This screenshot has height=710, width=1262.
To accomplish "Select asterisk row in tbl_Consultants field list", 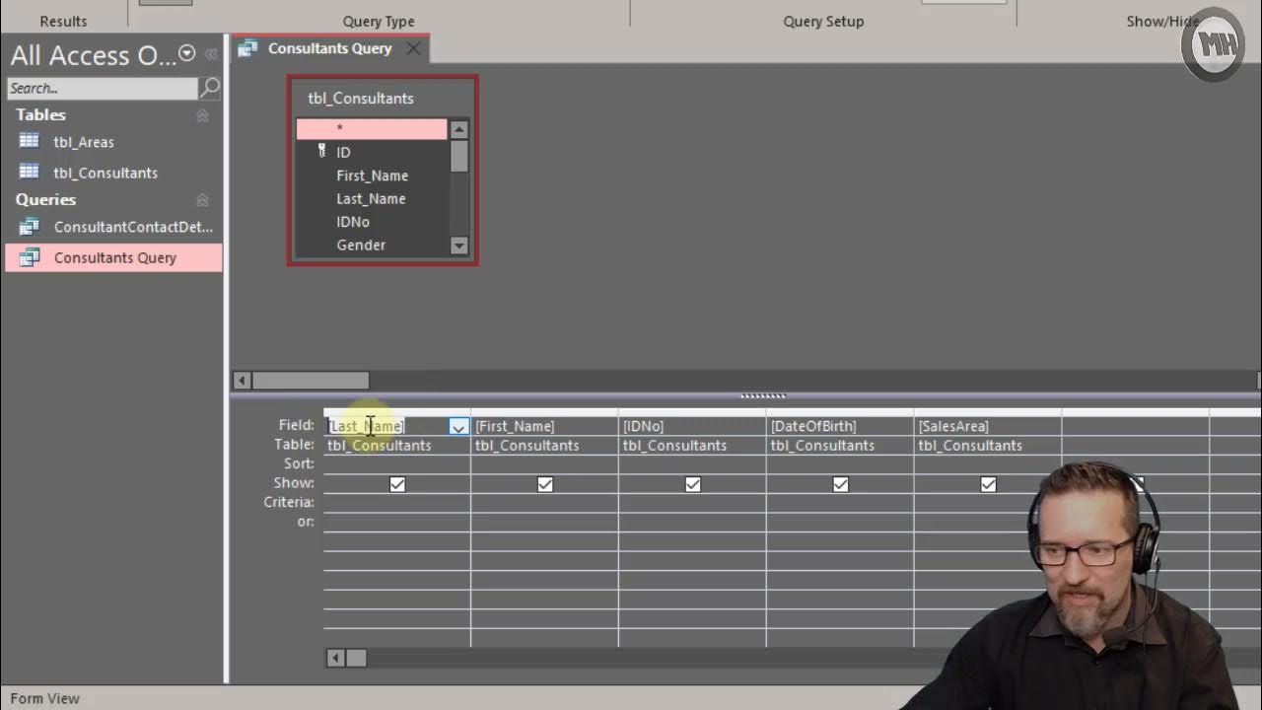I will click(372, 128).
